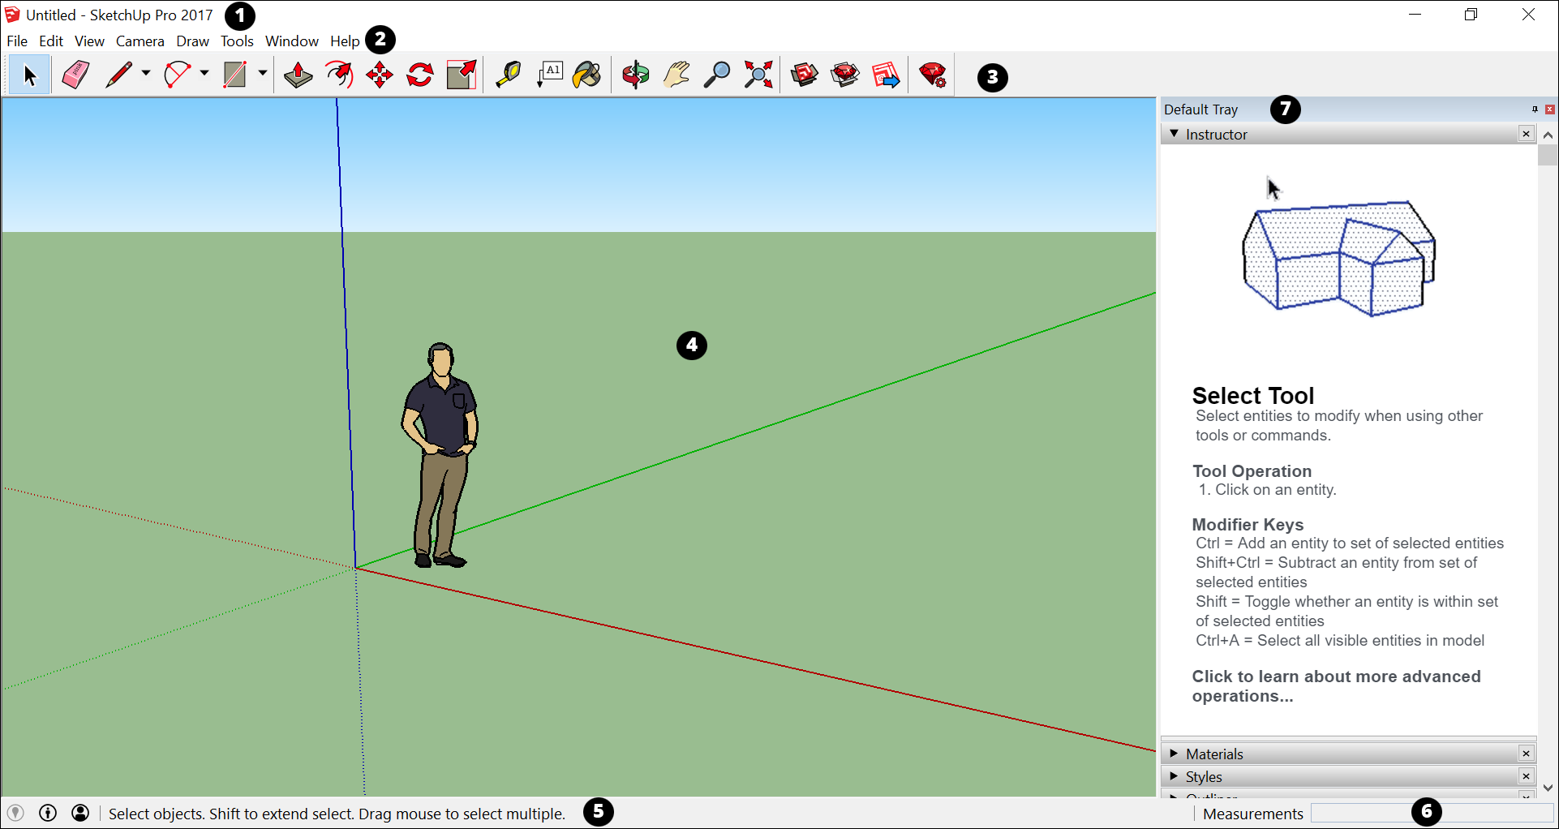The width and height of the screenshot is (1559, 829).
Task: Activate the Push/Pull tool
Action: coord(298,75)
